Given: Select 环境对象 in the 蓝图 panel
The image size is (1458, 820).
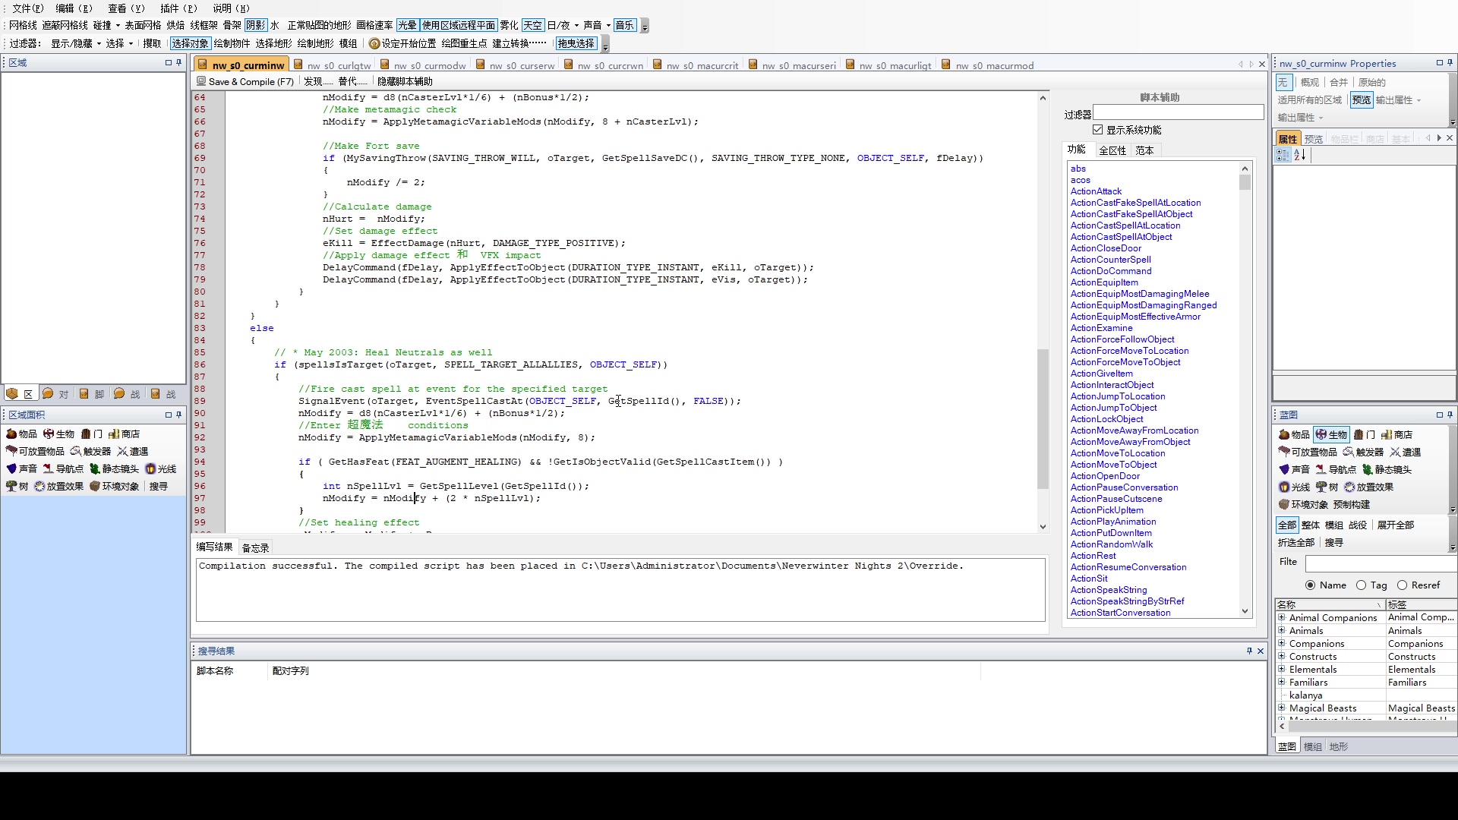Looking at the screenshot, I should (x=1303, y=504).
